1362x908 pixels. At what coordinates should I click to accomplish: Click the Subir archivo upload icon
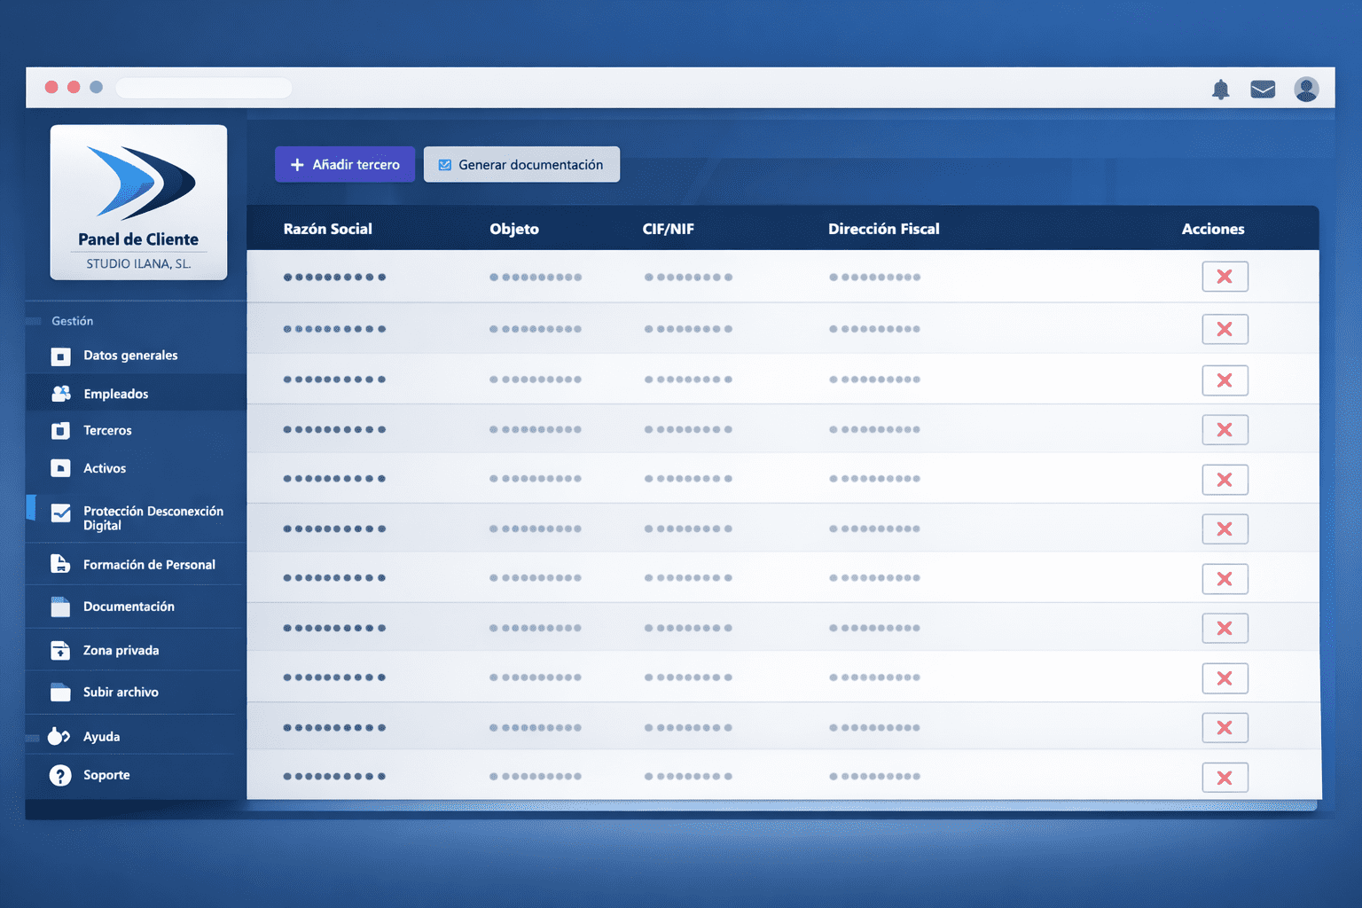tap(60, 692)
